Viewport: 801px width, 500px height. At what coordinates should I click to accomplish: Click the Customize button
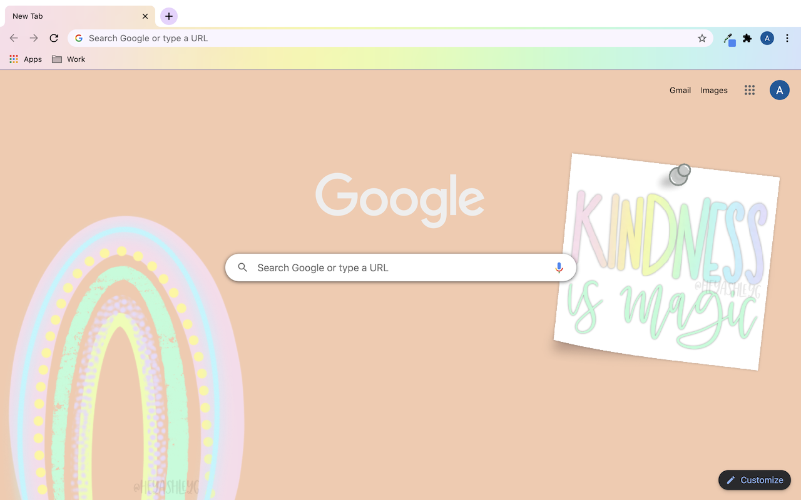coord(755,480)
